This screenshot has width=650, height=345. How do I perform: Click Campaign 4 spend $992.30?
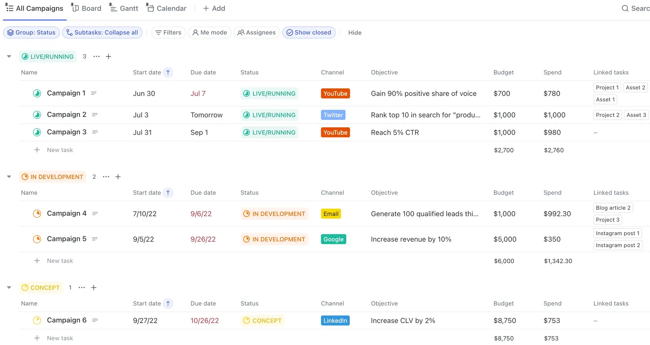[x=557, y=214]
